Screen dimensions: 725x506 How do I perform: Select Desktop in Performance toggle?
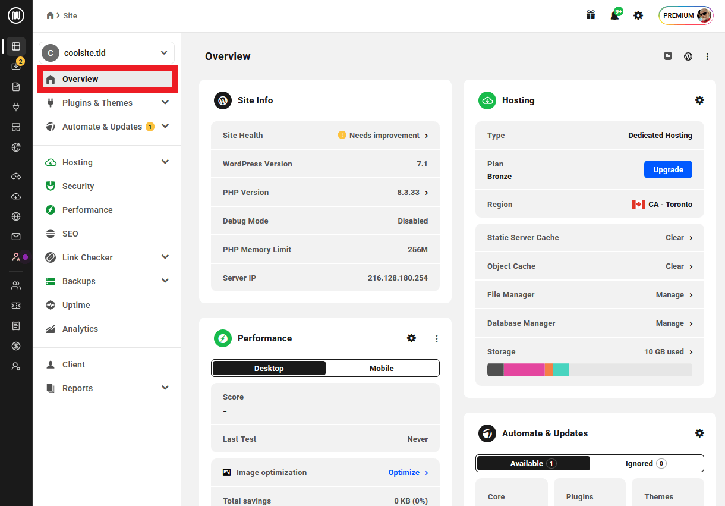click(269, 368)
